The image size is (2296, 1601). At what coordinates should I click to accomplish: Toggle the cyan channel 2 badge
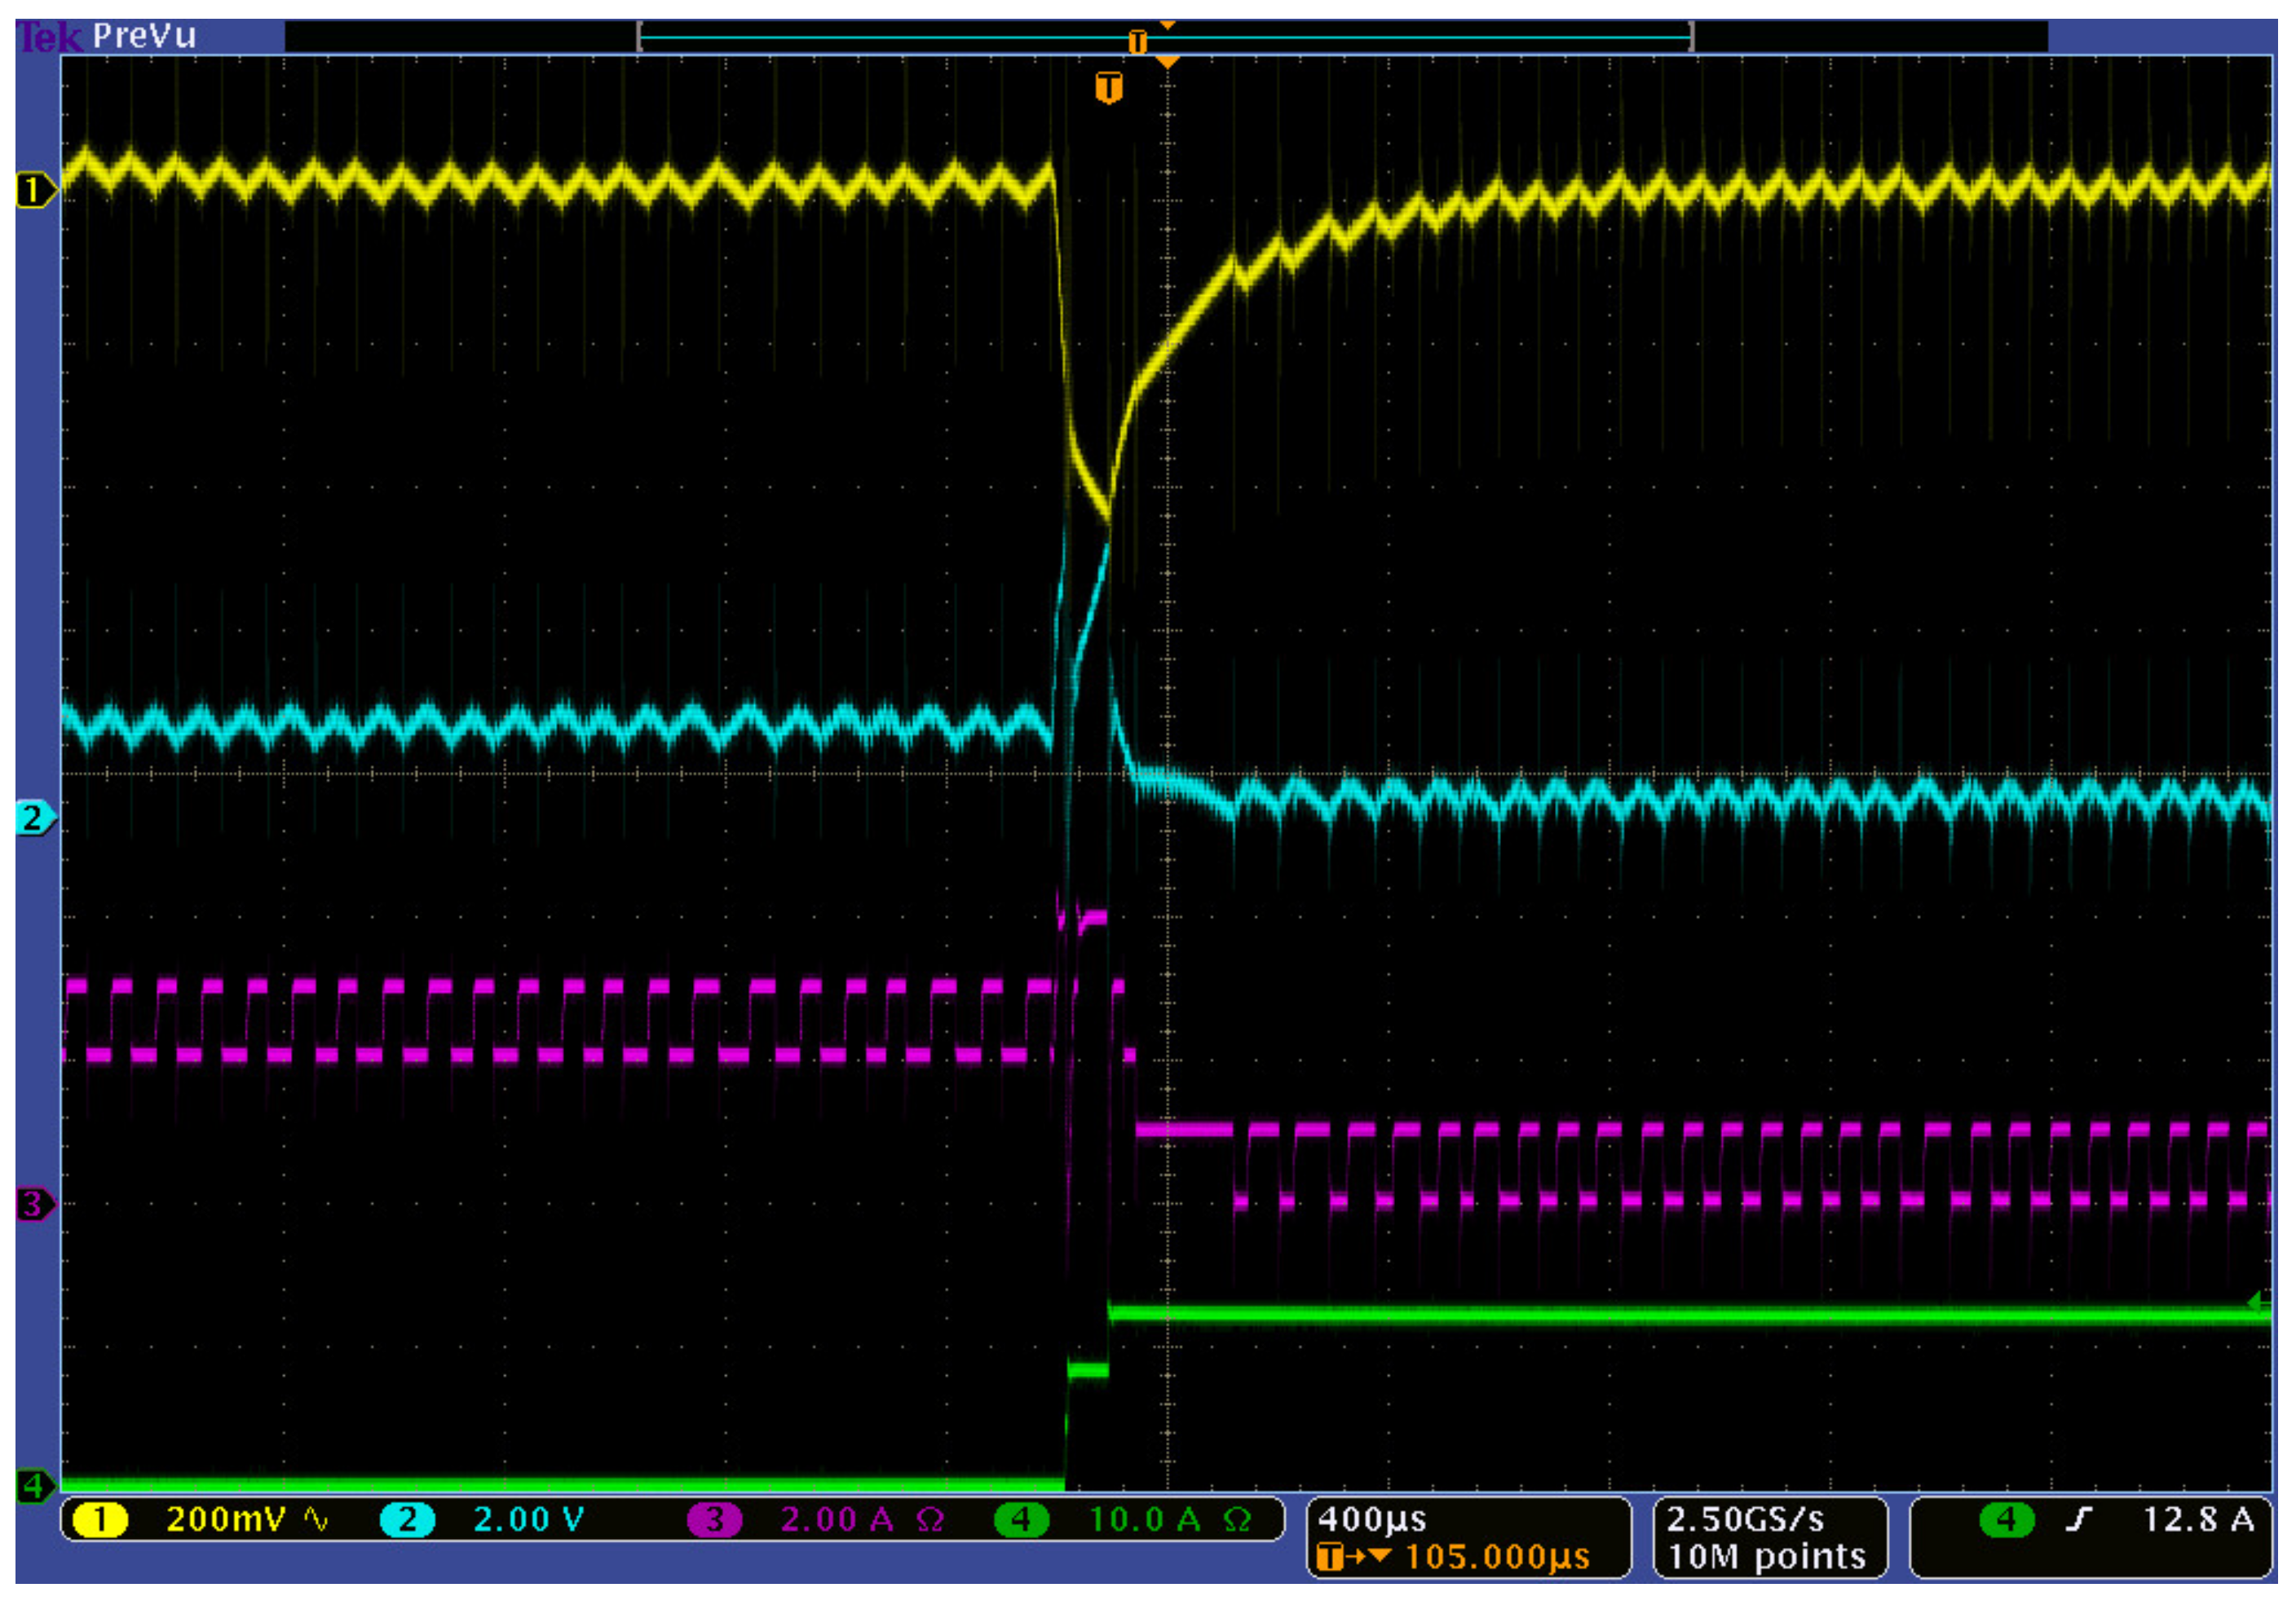click(407, 1520)
